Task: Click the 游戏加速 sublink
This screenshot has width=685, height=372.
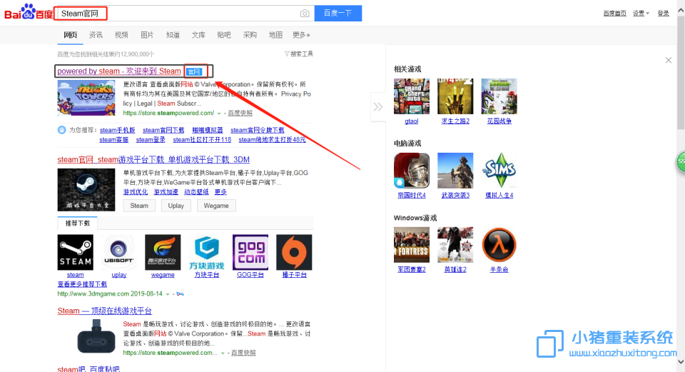Action: coord(166,192)
